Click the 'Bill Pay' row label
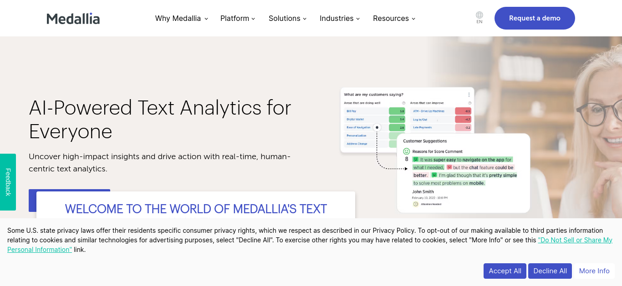The height and width of the screenshot is (286, 622). [351, 111]
